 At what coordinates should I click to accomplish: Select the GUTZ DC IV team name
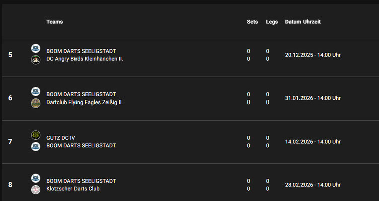pos(61,138)
